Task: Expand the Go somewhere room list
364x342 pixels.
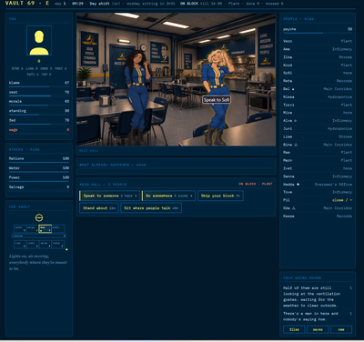Action: tap(168, 196)
